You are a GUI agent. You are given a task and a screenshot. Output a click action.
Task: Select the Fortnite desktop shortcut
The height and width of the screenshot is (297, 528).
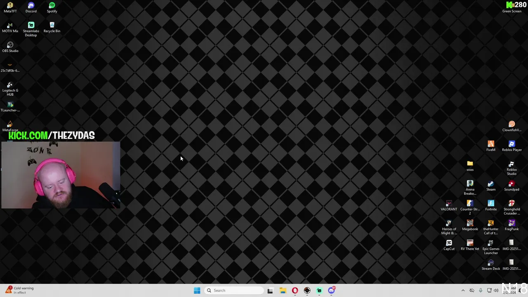(x=491, y=205)
